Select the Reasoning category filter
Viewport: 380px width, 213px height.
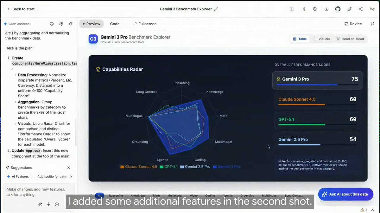point(116,196)
